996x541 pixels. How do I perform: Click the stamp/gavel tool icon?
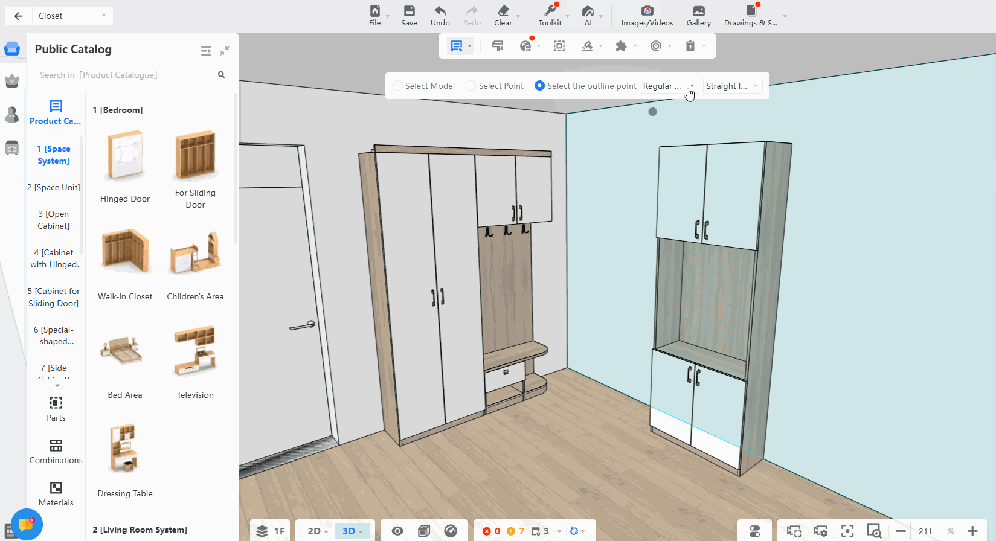tap(587, 46)
